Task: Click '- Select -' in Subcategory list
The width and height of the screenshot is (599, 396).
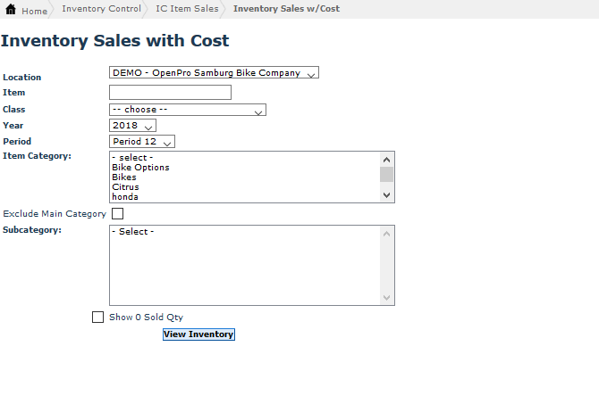Action: [133, 232]
